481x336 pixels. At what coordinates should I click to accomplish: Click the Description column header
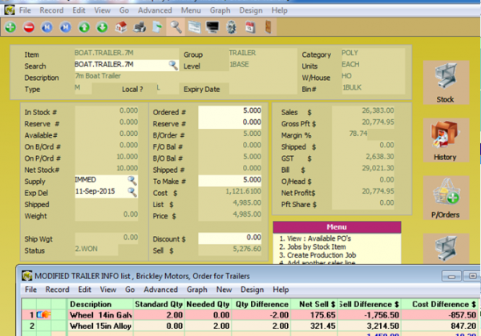[100, 304]
